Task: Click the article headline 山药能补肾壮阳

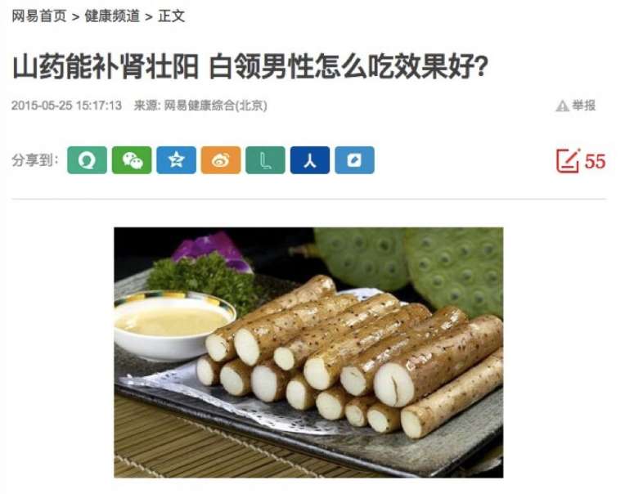Action: [x=106, y=67]
